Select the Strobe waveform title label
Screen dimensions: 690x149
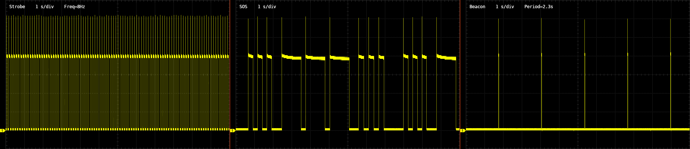[17, 7]
